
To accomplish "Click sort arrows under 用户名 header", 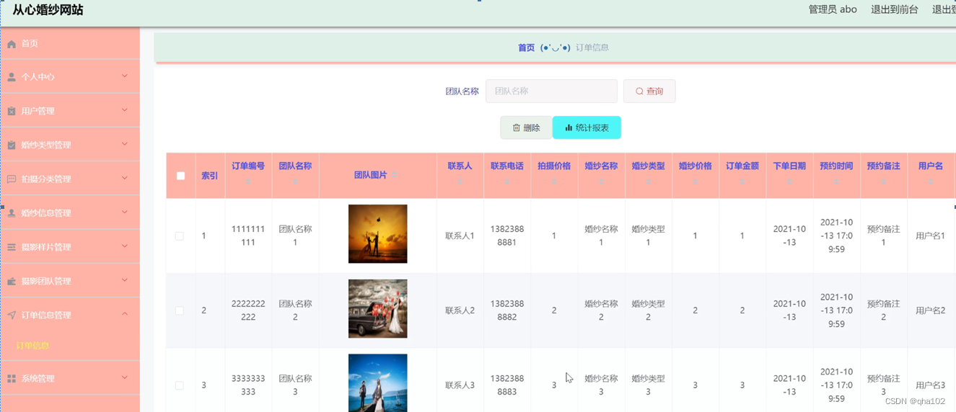I will [931, 182].
